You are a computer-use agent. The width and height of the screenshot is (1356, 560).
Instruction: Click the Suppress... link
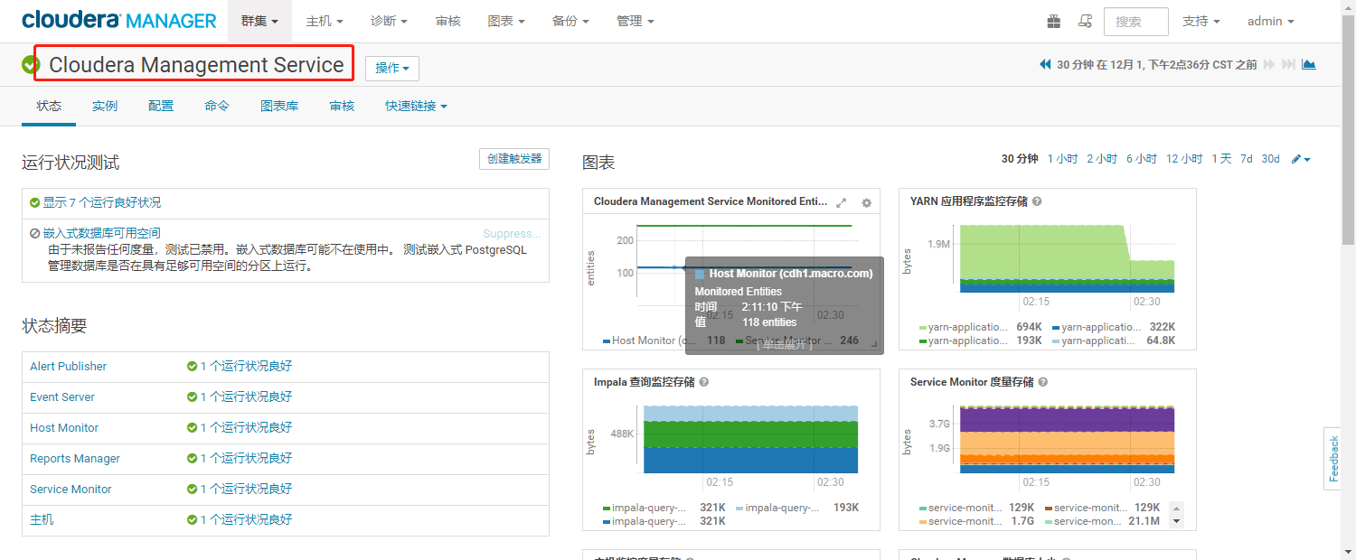[512, 233]
